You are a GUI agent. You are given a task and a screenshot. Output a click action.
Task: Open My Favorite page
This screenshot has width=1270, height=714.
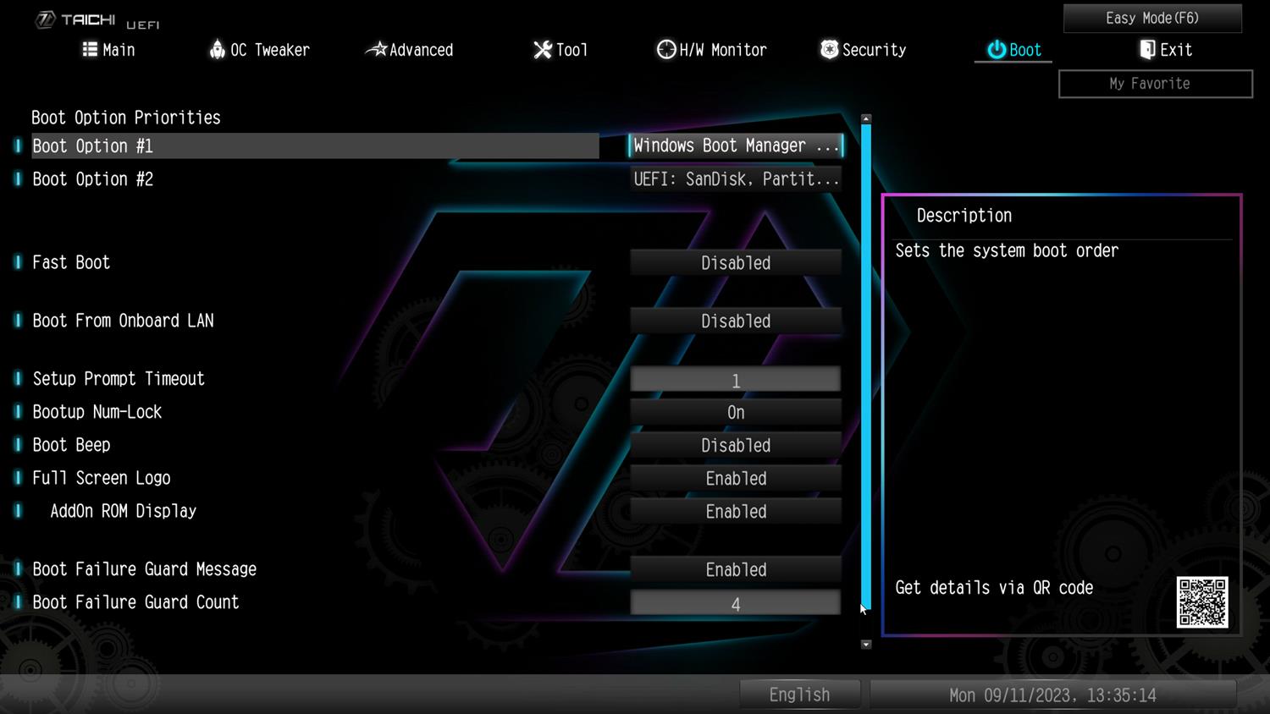coord(1155,84)
